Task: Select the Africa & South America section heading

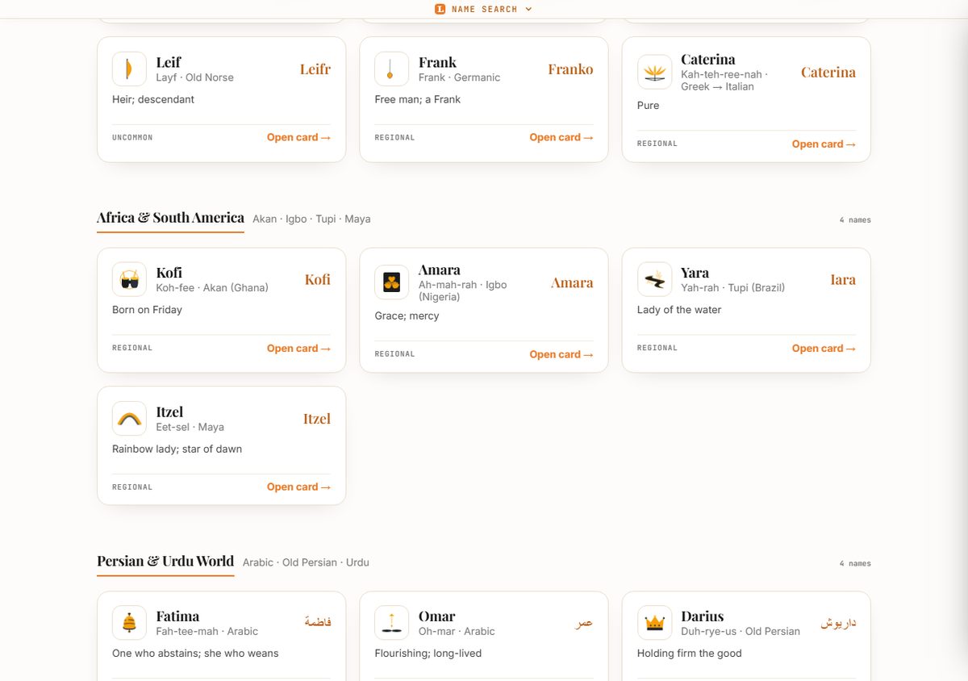Action: 170,218
